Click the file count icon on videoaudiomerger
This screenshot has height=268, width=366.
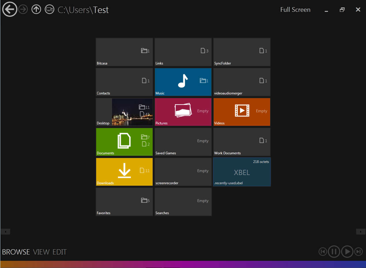tap(261, 81)
